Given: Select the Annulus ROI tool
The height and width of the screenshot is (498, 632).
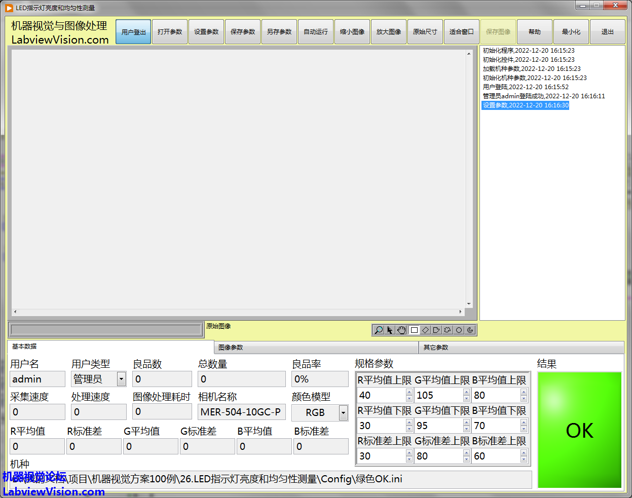Looking at the screenshot, I should coord(470,330).
